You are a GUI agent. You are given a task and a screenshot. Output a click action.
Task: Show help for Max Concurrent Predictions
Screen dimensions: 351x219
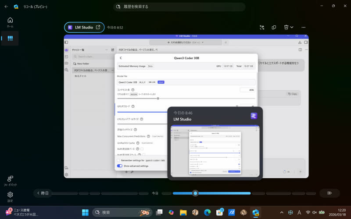pos(148,136)
